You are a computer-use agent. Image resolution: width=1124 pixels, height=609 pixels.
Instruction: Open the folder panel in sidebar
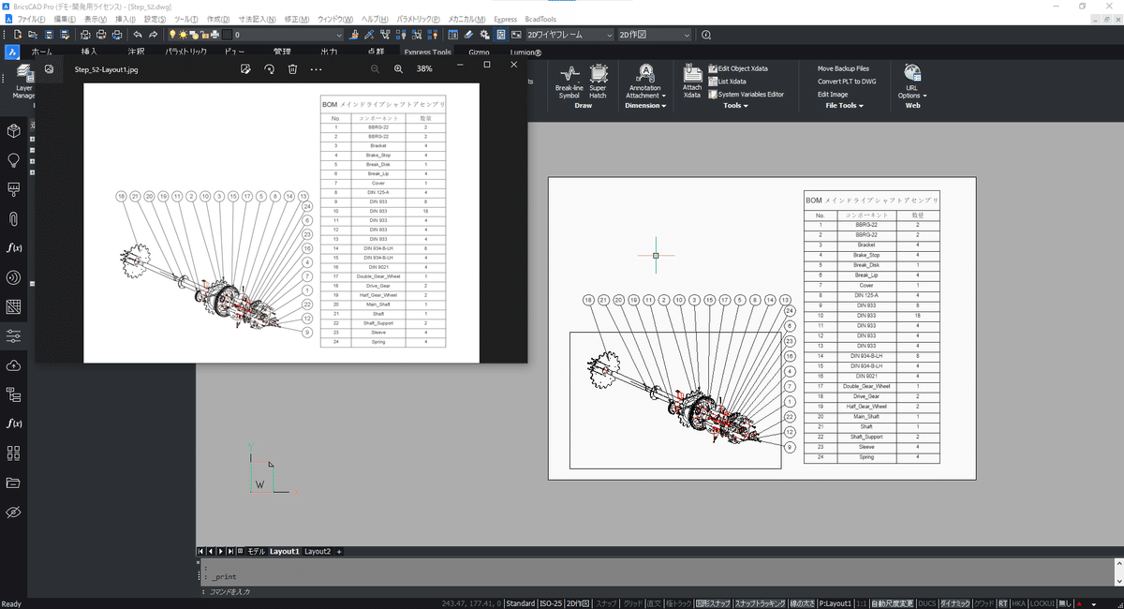point(14,483)
